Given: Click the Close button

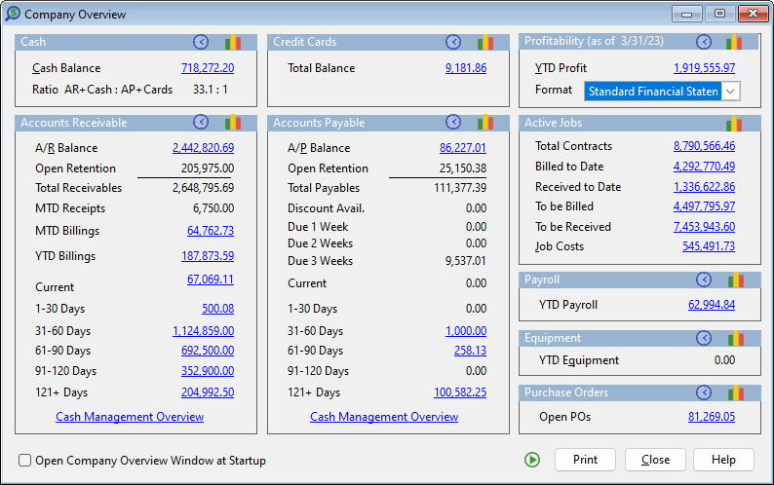Looking at the screenshot, I should (x=655, y=460).
